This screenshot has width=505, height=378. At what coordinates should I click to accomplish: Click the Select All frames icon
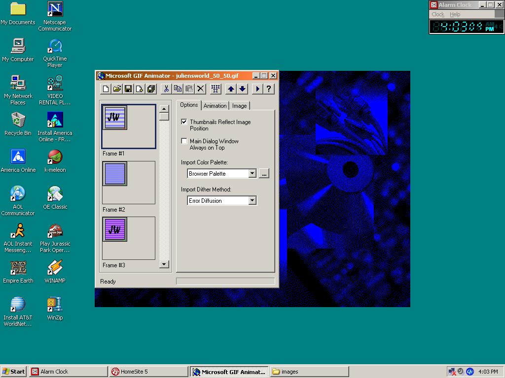[216, 89]
